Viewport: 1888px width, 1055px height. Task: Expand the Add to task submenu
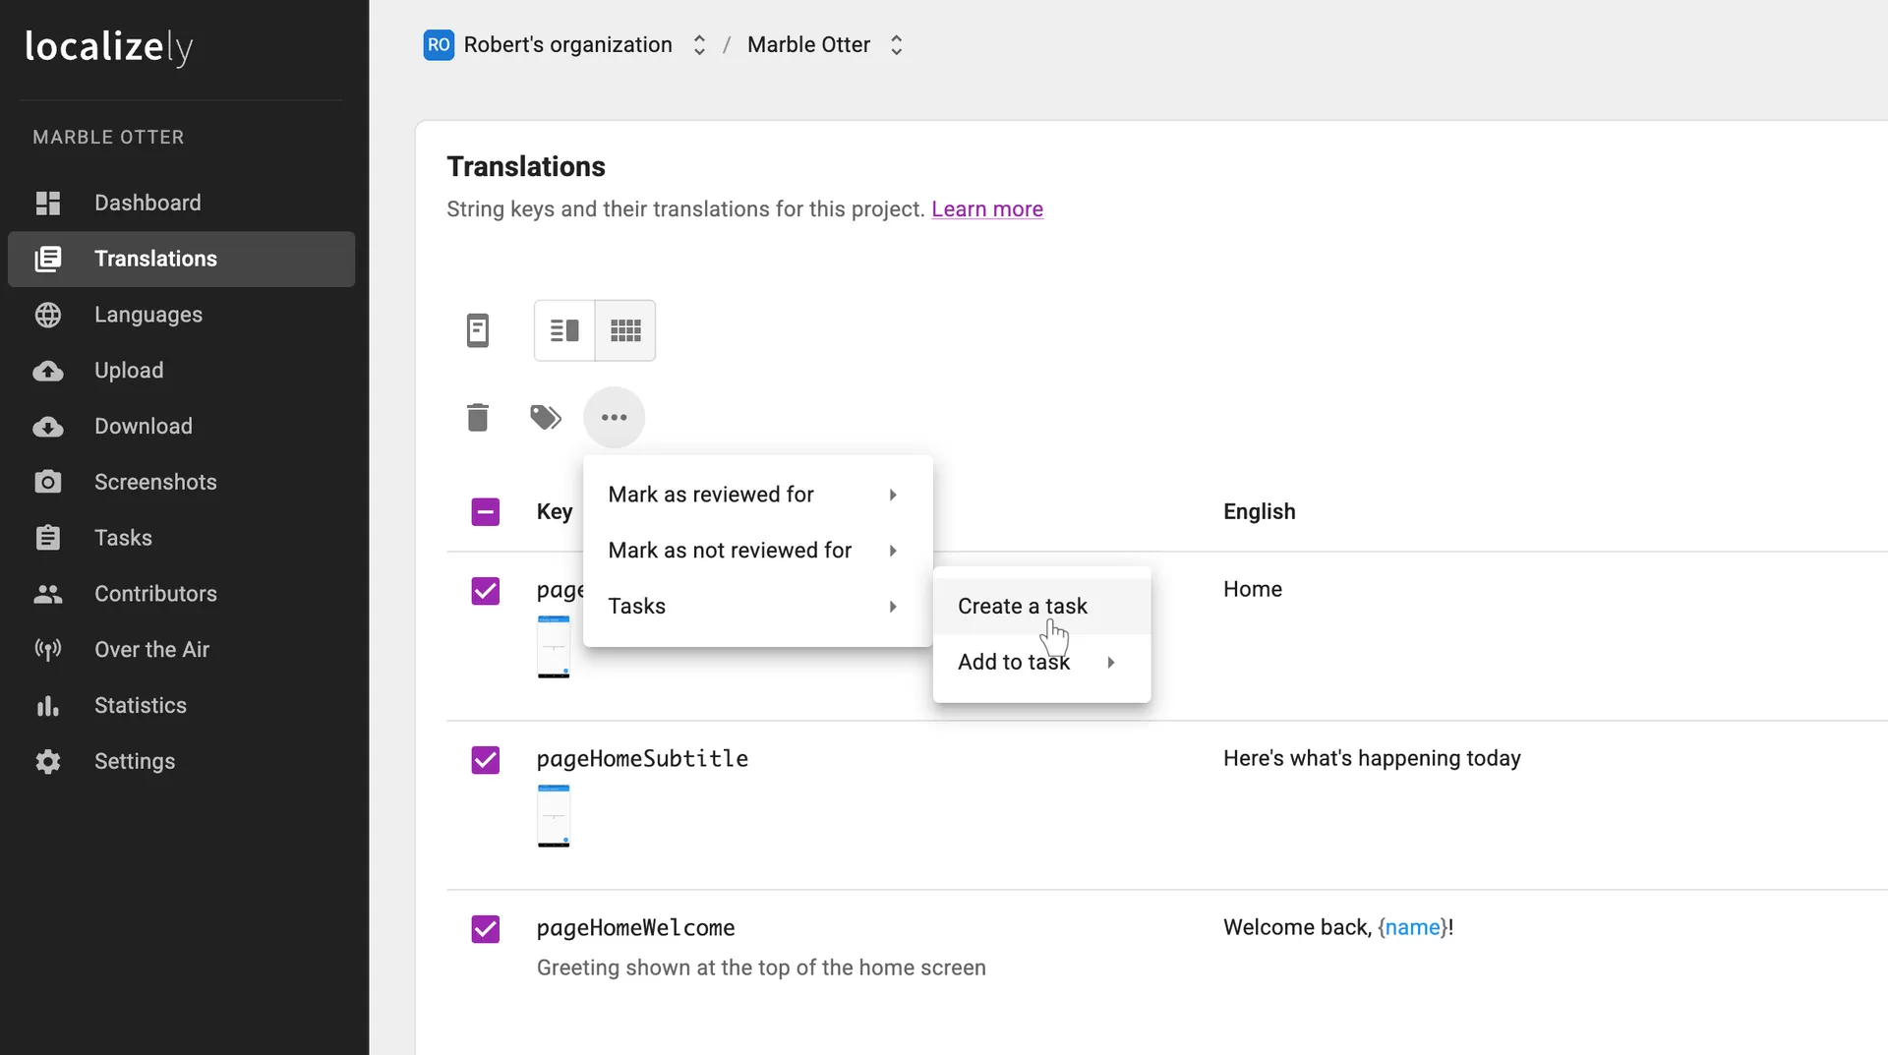coord(1041,663)
